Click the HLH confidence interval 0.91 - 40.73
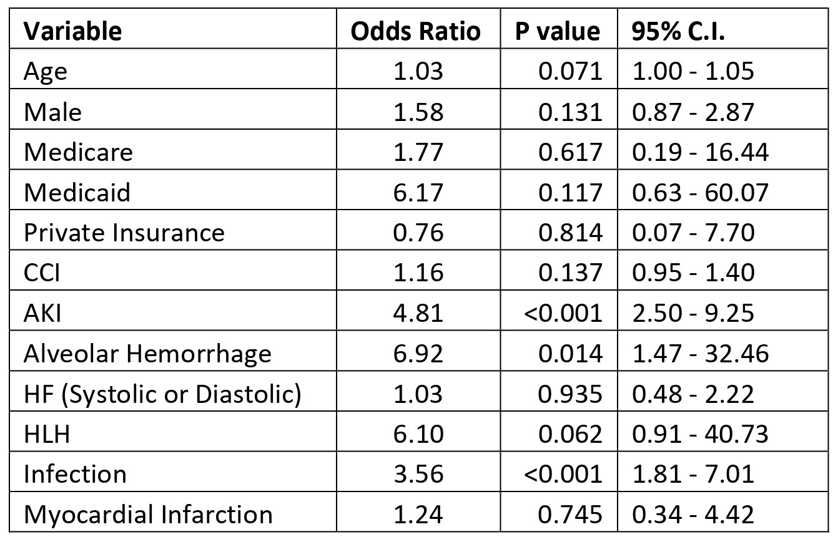This screenshot has width=838, height=542. (x=700, y=434)
